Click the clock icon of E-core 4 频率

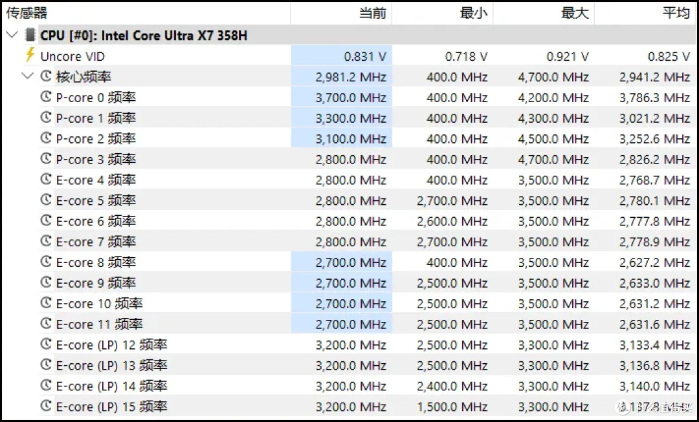46,179
